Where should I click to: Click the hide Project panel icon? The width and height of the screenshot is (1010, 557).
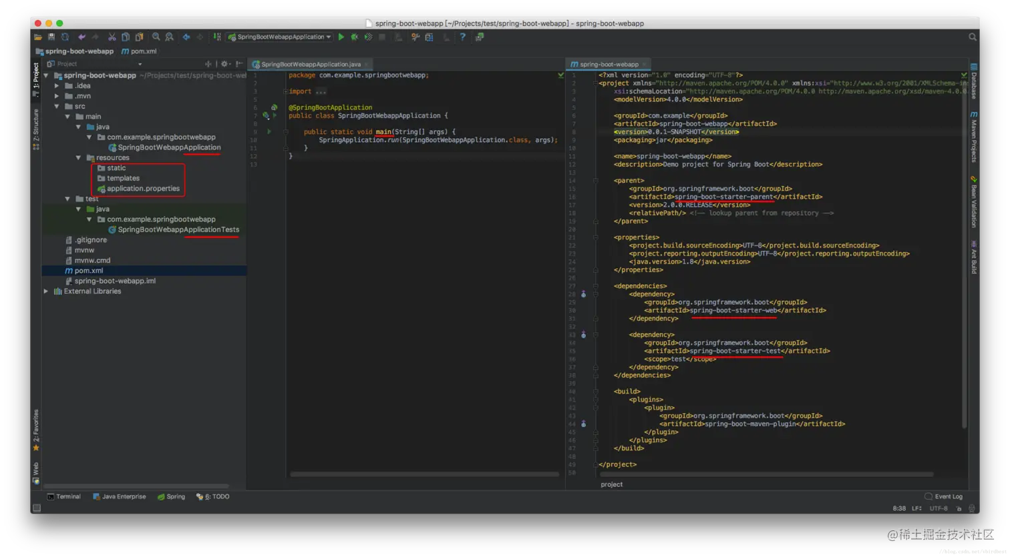[x=239, y=64]
